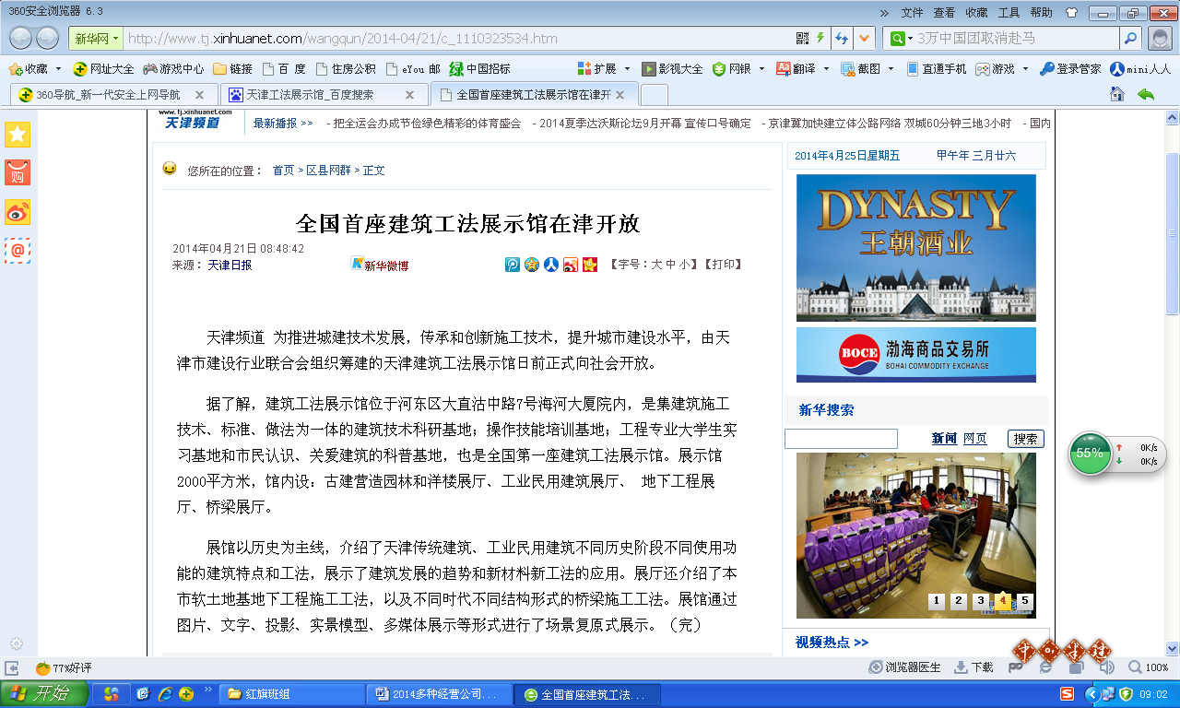This screenshot has height=708, width=1180.
Task: Open 红旗班组 folder in taskbar
Action: [x=290, y=694]
